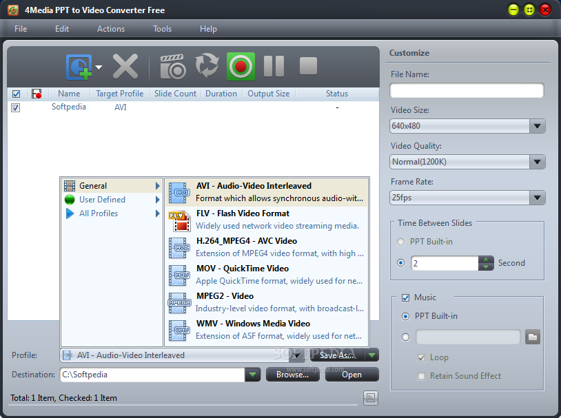The width and height of the screenshot is (561, 418).
Task: Sort by the Name column header
Action: click(69, 94)
